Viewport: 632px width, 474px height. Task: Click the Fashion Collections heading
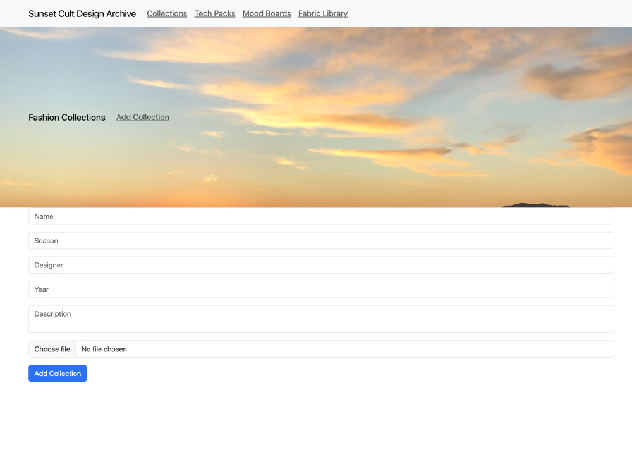point(67,118)
